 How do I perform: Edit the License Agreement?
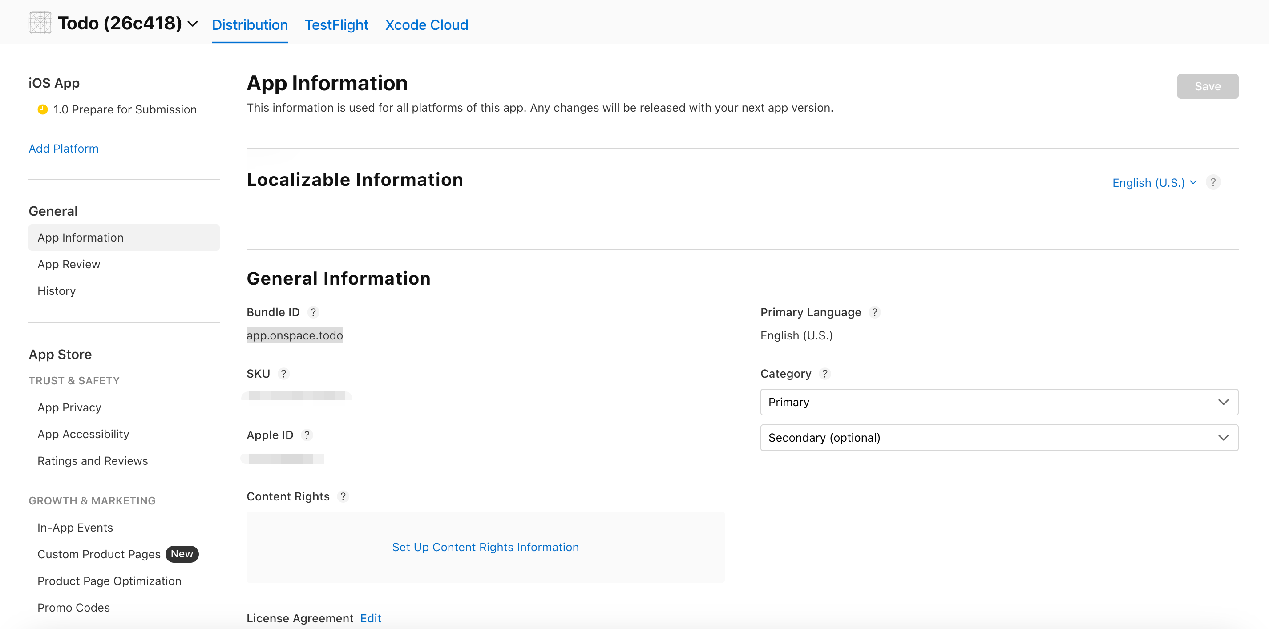coord(371,618)
